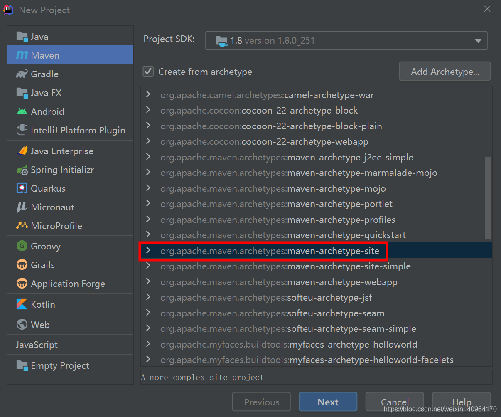Close the New Project dialog
The image size is (501, 417).
[x=487, y=9]
